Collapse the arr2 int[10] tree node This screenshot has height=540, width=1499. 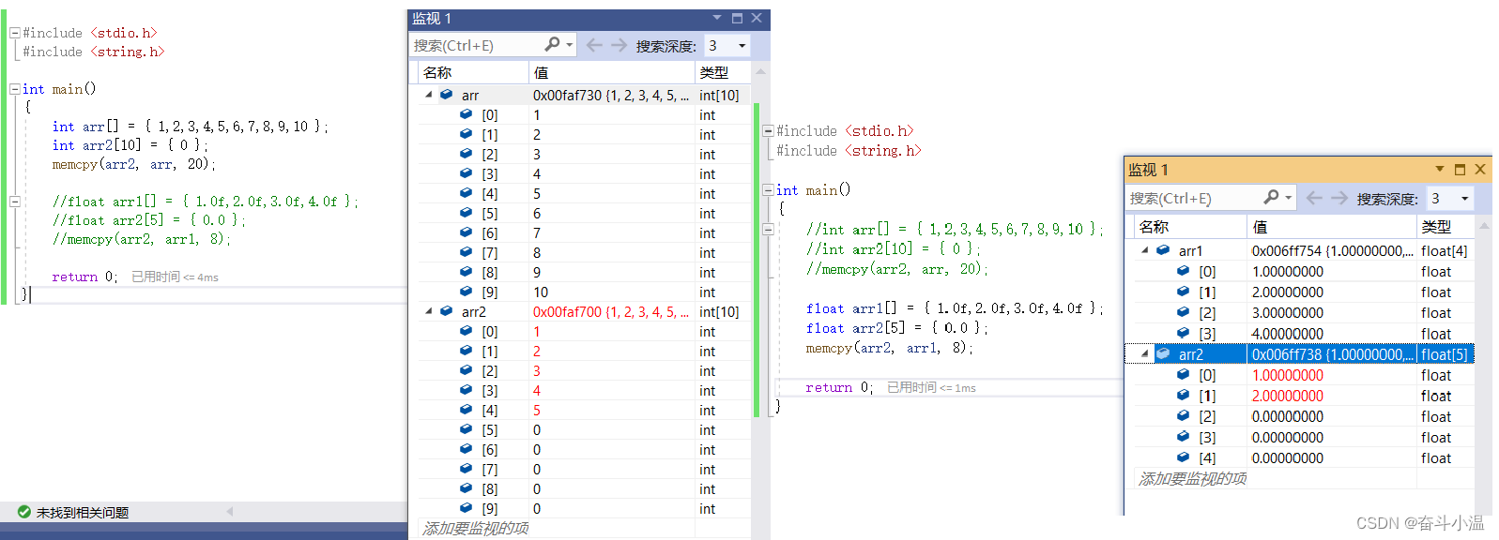tap(429, 311)
